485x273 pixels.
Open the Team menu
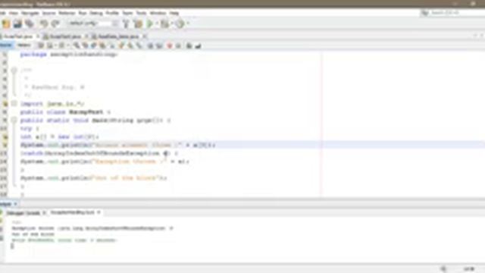point(127,13)
